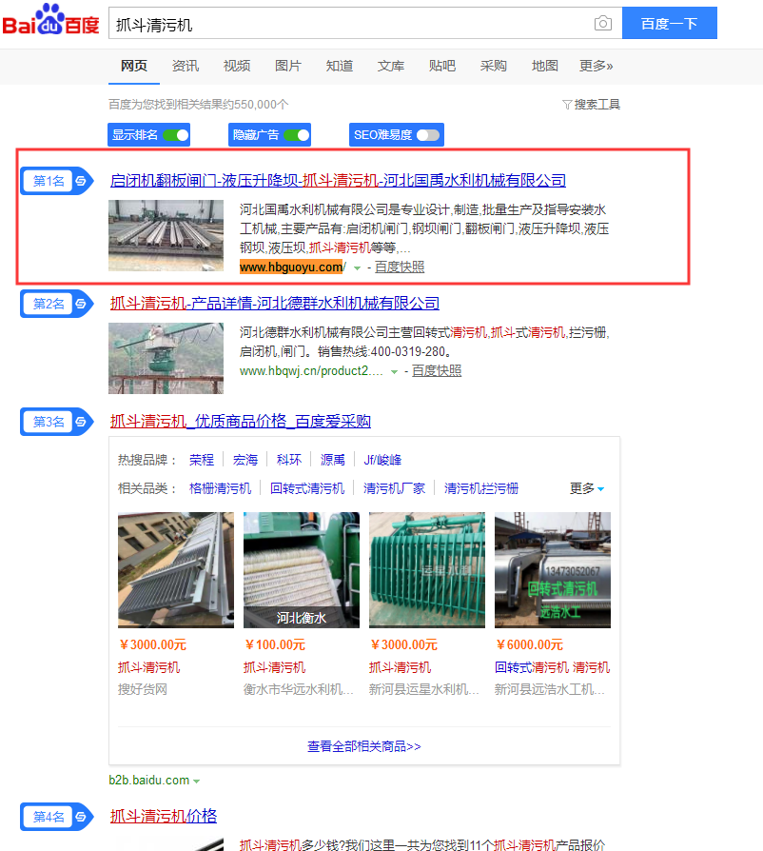This screenshot has width=763, height=851.
Task: Open related category 回转式清污机
Action: (307, 488)
